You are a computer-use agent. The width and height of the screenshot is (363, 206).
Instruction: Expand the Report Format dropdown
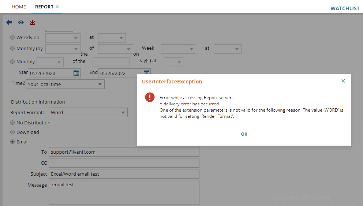click(88, 112)
